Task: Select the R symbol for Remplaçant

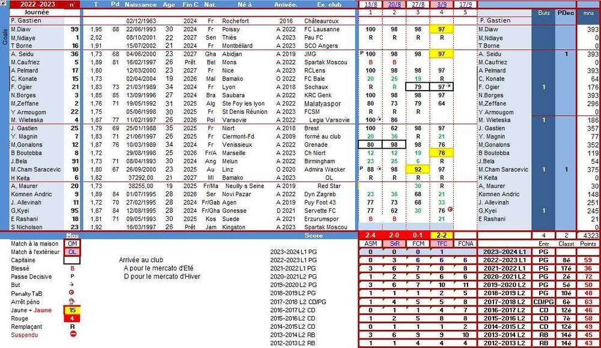Action: (x=72, y=326)
